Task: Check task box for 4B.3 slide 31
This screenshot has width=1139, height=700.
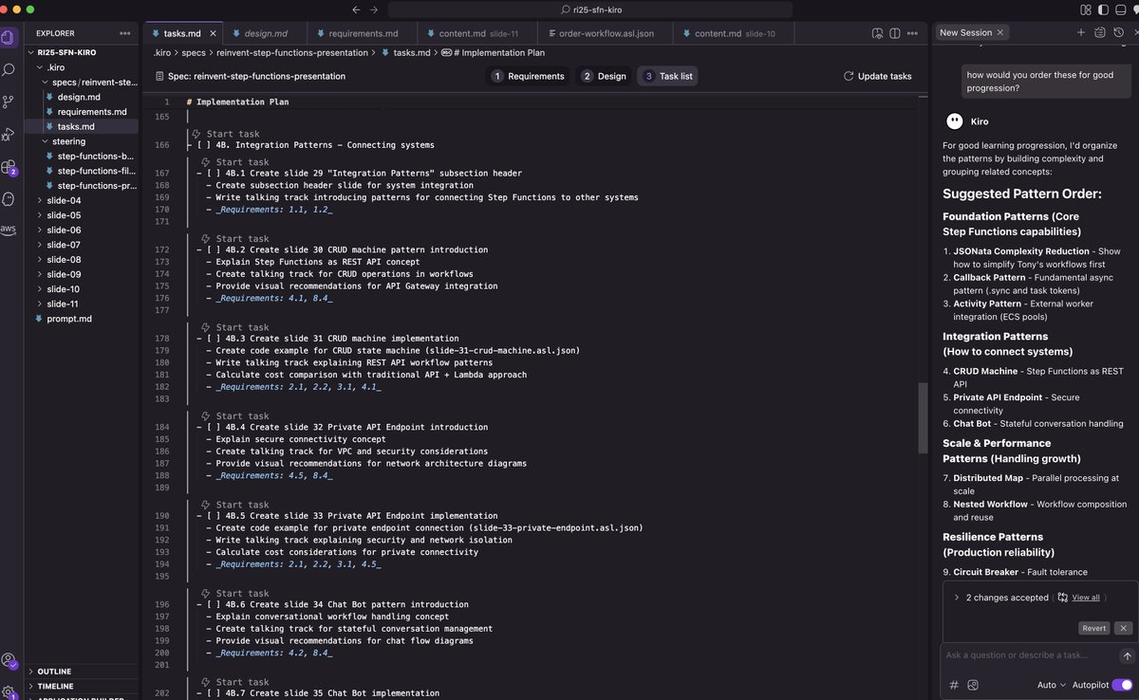Action: coord(215,339)
